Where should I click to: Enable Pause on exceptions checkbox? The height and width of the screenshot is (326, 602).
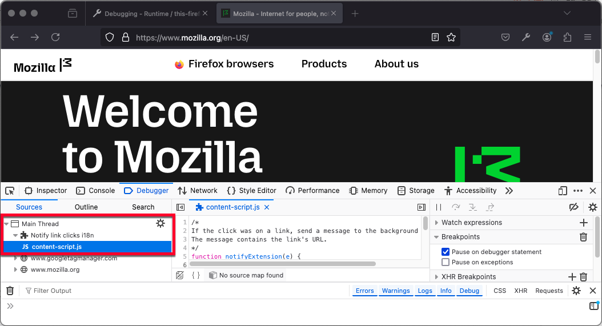point(446,262)
